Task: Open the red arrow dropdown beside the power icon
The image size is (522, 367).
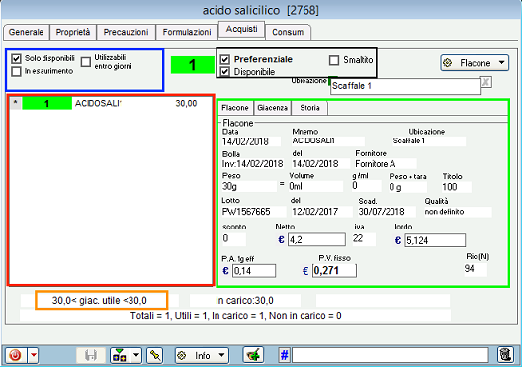Action: click(x=34, y=355)
